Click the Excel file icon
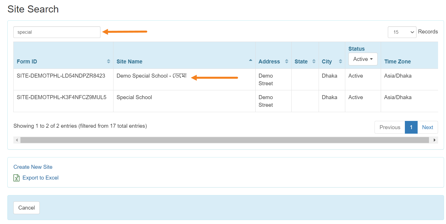446x224 pixels. click(16, 178)
